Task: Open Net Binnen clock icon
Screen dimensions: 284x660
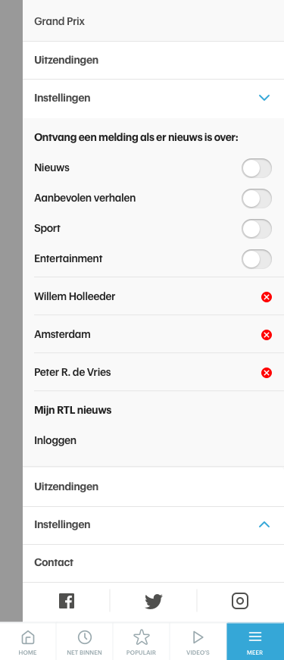Action: (85, 642)
